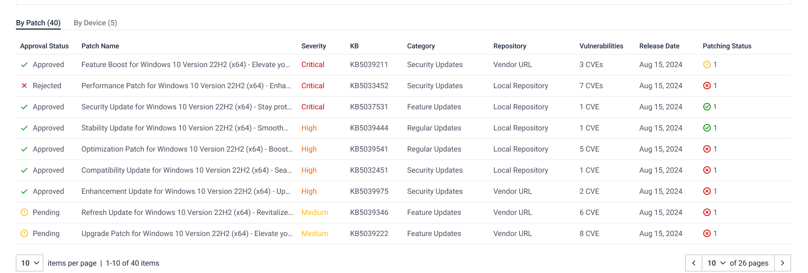808x273 pixels.
Task: Click the yellow pending icon for KB5039346
Action: click(x=24, y=212)
